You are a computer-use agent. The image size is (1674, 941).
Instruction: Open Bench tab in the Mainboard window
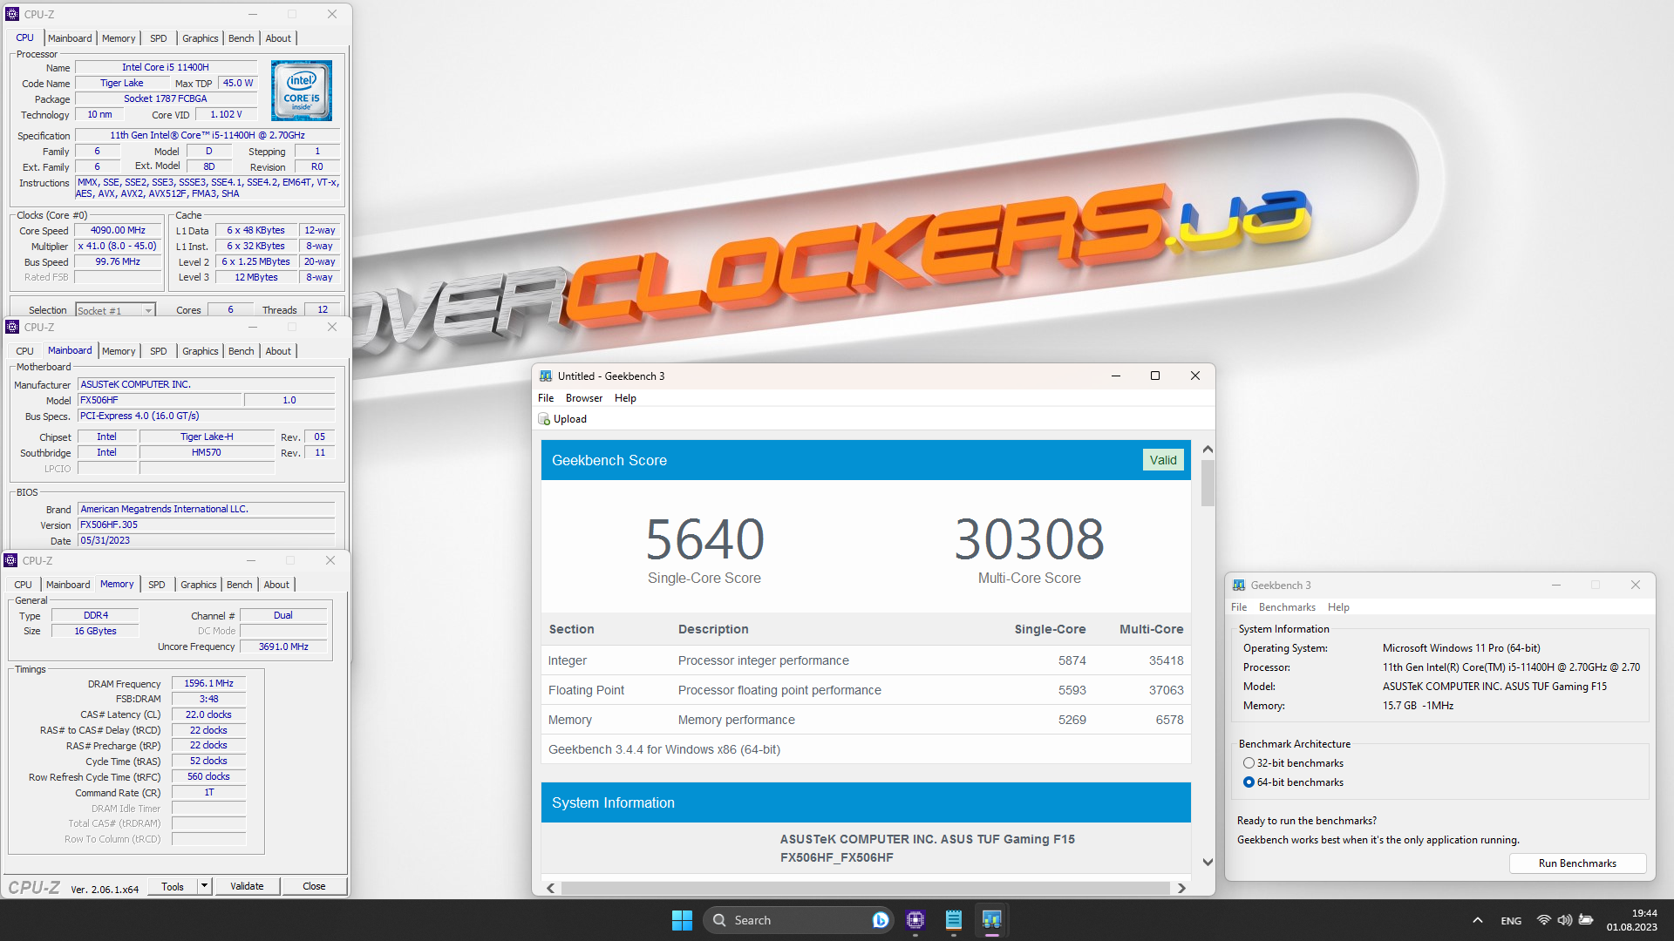(x=242, y=351)
